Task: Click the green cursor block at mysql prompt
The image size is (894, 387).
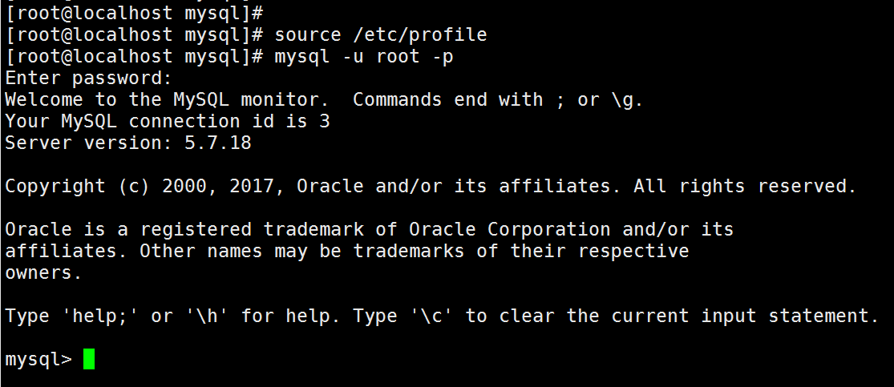Action: tap(88, 358)
